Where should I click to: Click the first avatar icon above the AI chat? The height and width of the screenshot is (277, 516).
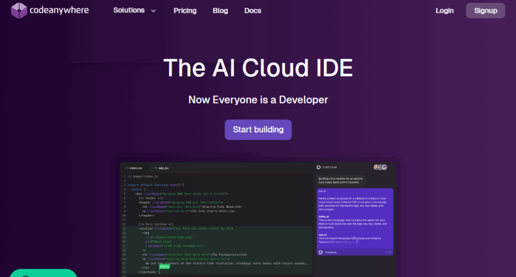click(376, 168)
